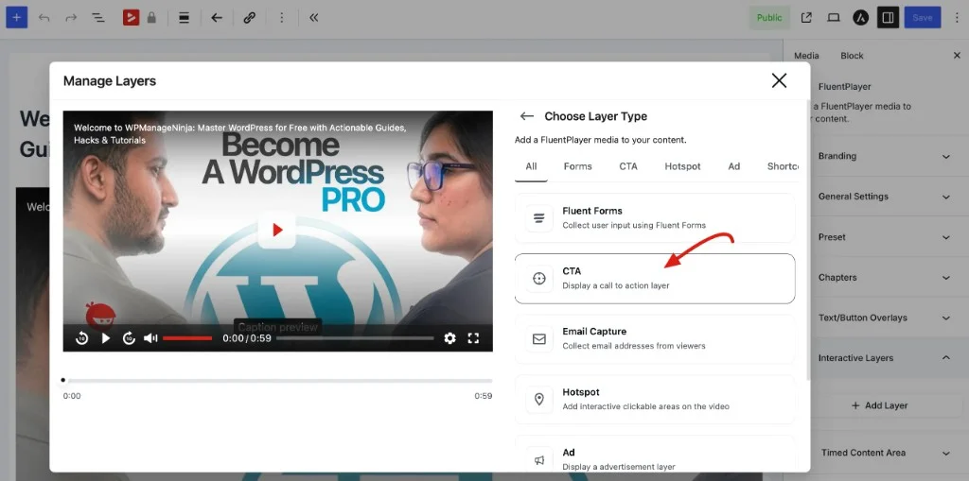Choose the Hotspot layer type
The image size is (969, 481).
[655, 400]
